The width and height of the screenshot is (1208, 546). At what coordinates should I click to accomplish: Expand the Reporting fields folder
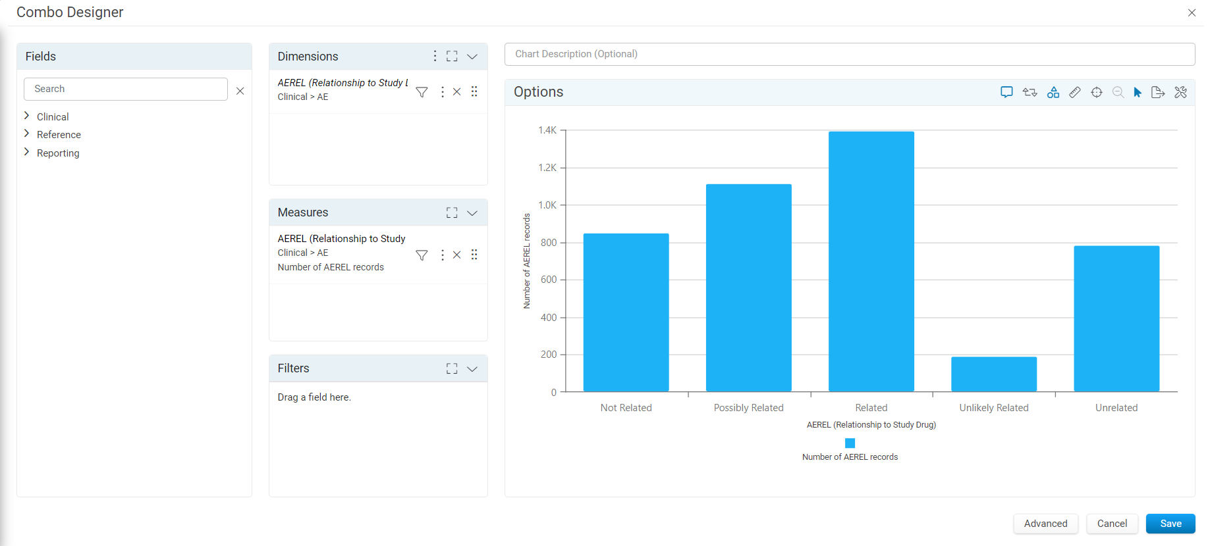pyautogui.click(x=26, y=152)
